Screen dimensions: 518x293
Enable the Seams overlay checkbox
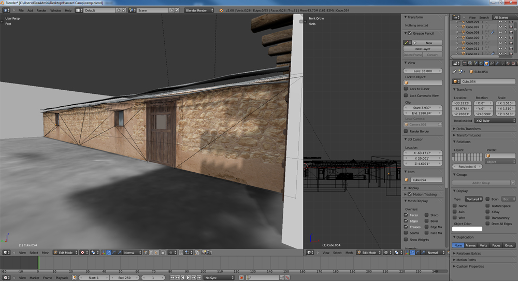tap(406, 233)
